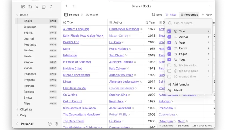The image size is (227, 130).
Task: Remove the Cyberpunk genre tag
Action: [x=175, y=121]
